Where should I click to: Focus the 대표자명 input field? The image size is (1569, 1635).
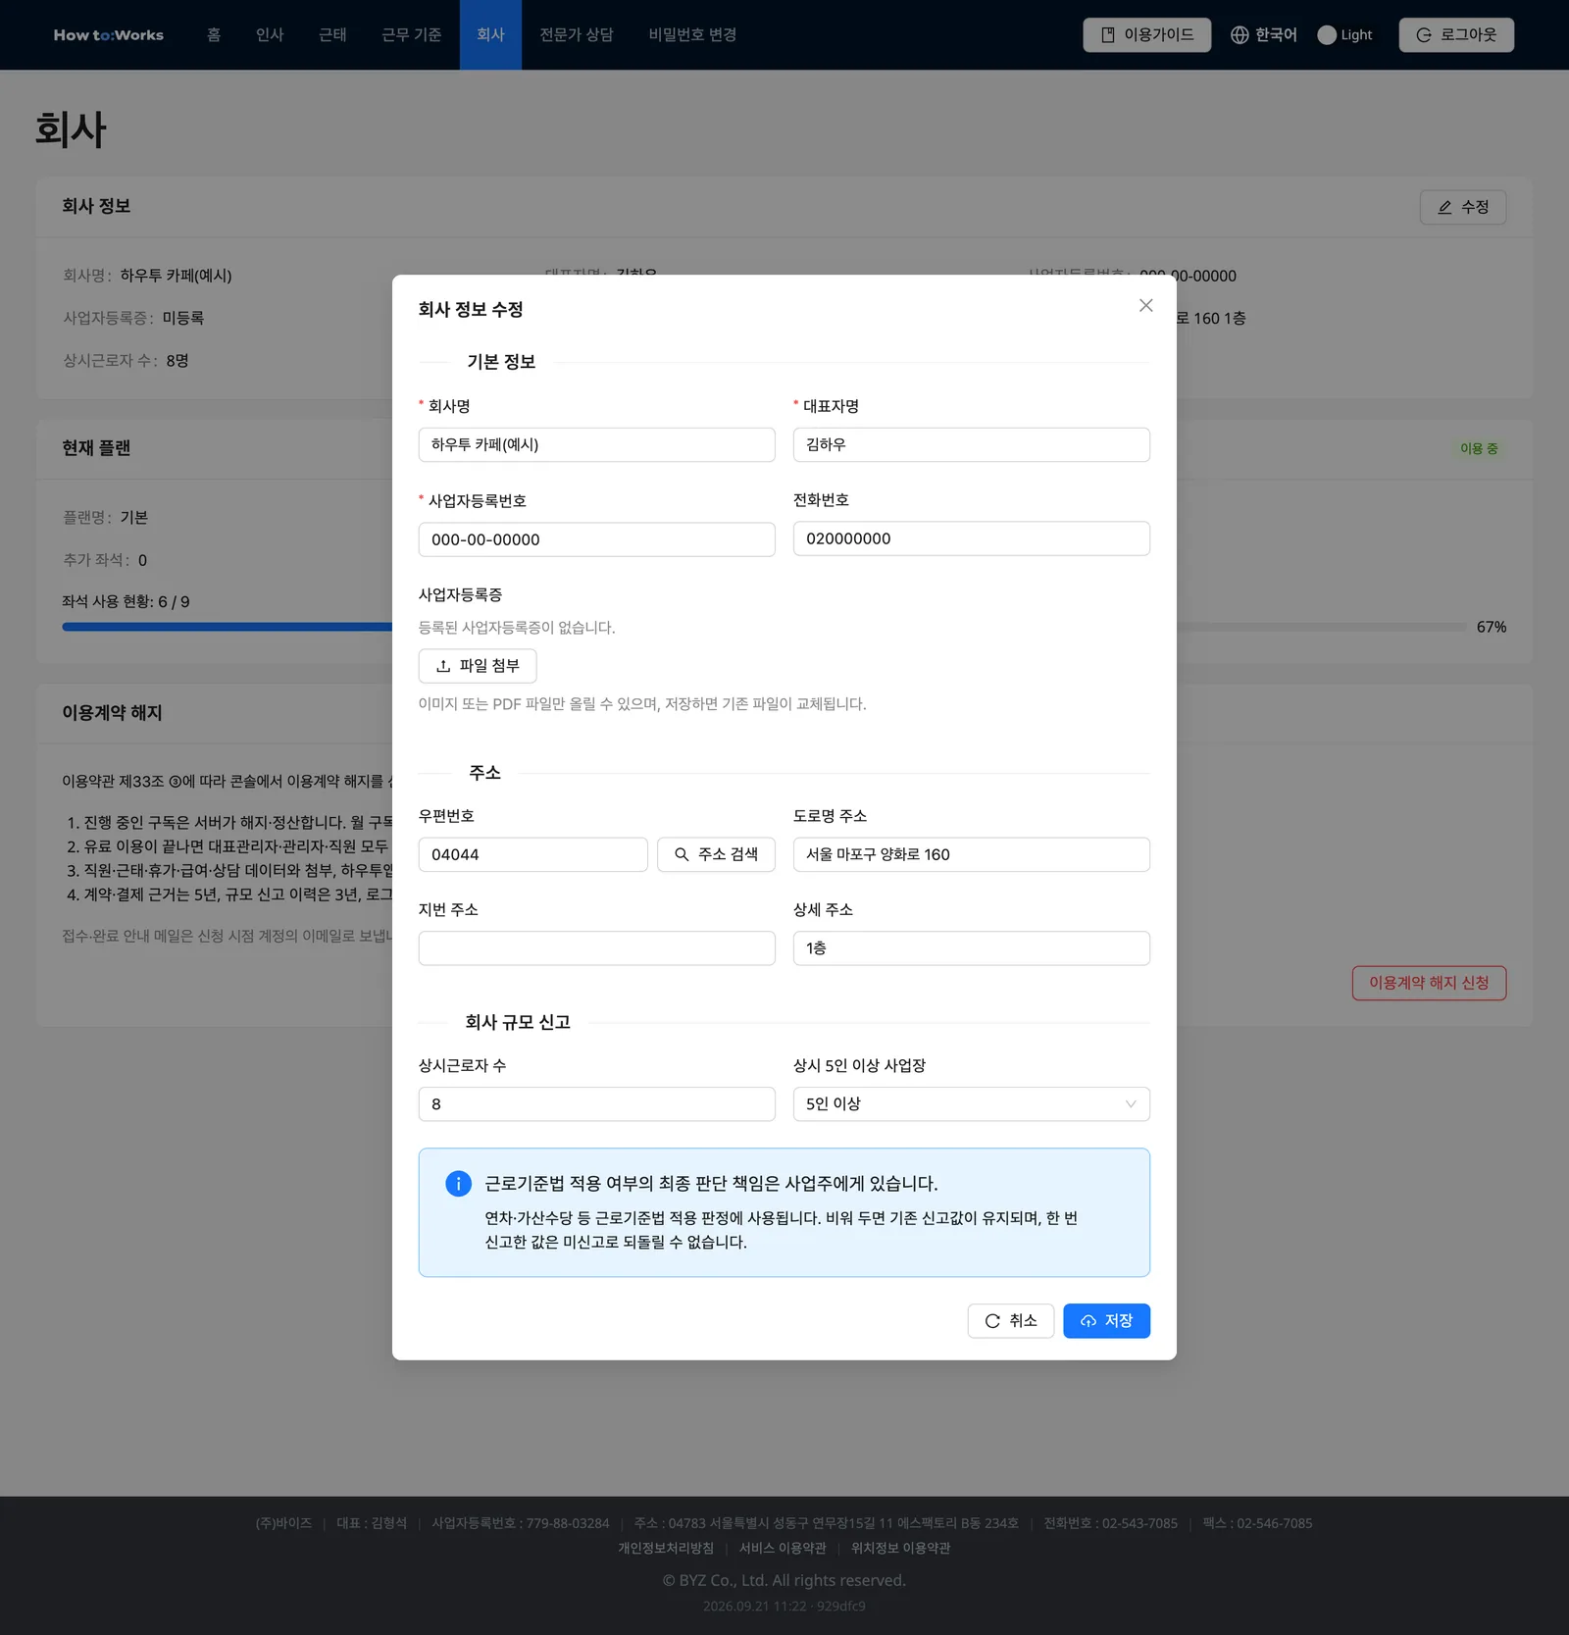(971, 444)
